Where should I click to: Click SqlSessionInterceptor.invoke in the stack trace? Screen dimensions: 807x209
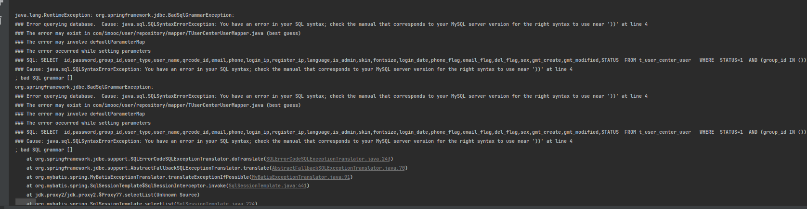click(x=184, y=186)
